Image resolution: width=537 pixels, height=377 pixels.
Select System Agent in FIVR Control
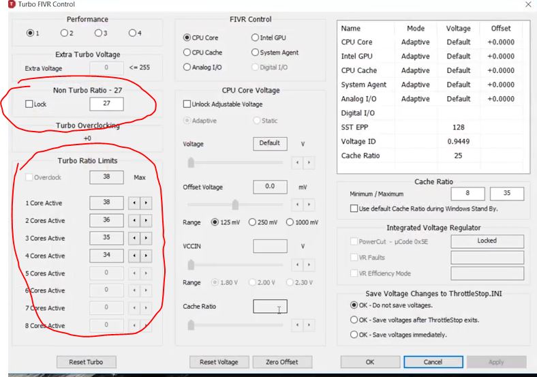255,52
